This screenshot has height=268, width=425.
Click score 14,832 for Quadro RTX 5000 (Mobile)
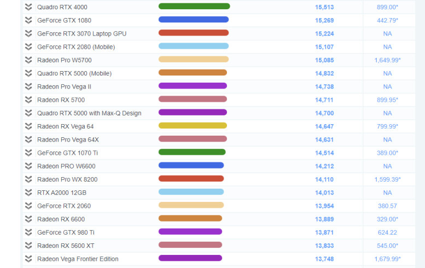coord(324,73)
